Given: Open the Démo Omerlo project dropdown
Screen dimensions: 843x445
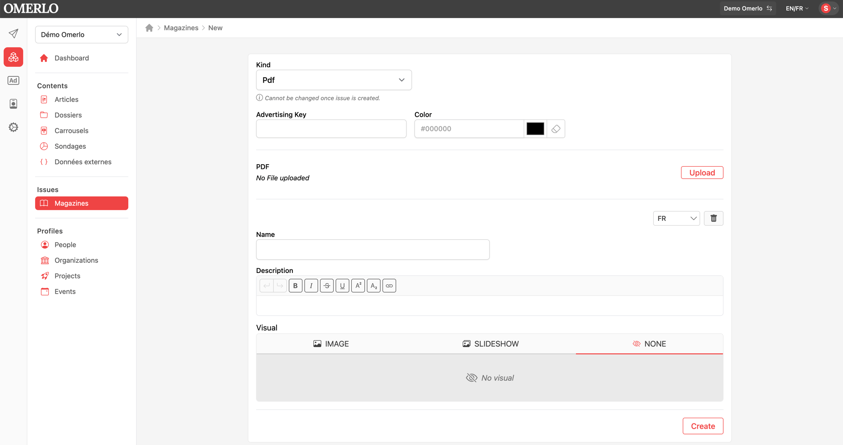Looking at the screenshot, I should pos(82,35).
